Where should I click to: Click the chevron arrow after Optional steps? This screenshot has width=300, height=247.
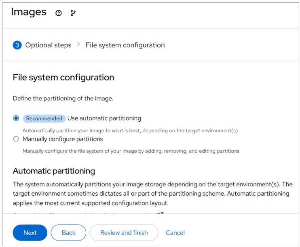pos(78,44)
